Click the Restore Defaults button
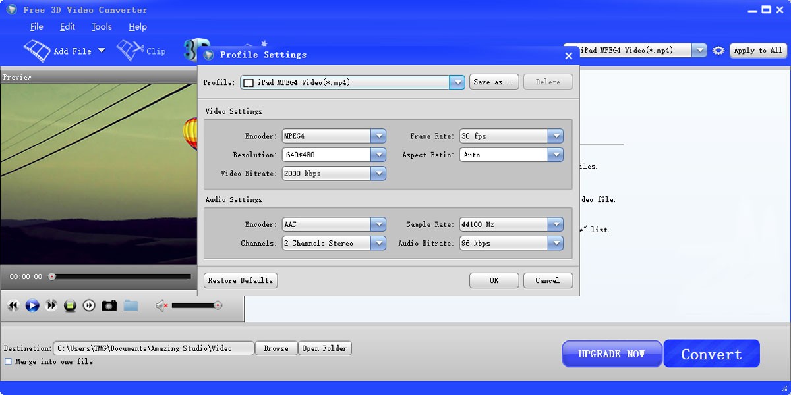 240,280
